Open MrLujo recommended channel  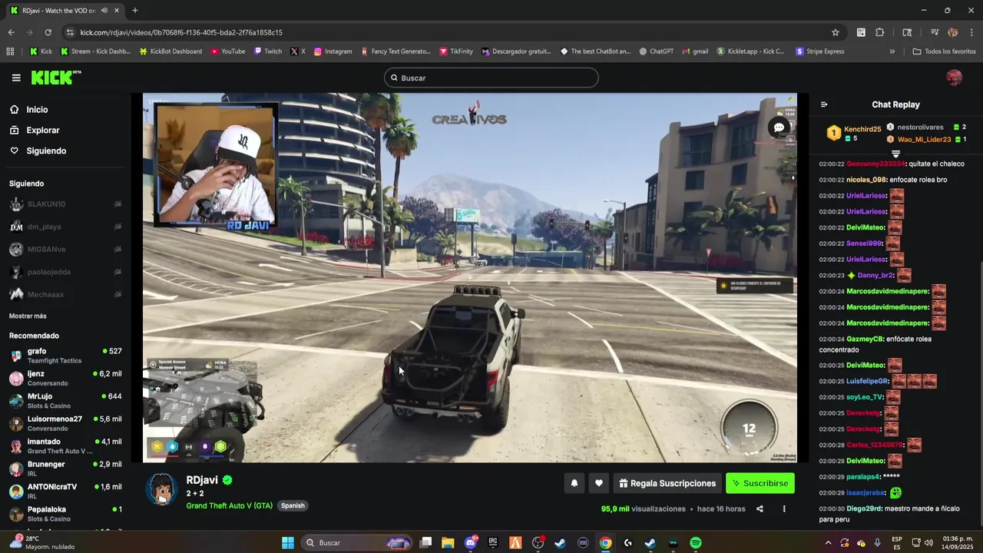point(65,401)
